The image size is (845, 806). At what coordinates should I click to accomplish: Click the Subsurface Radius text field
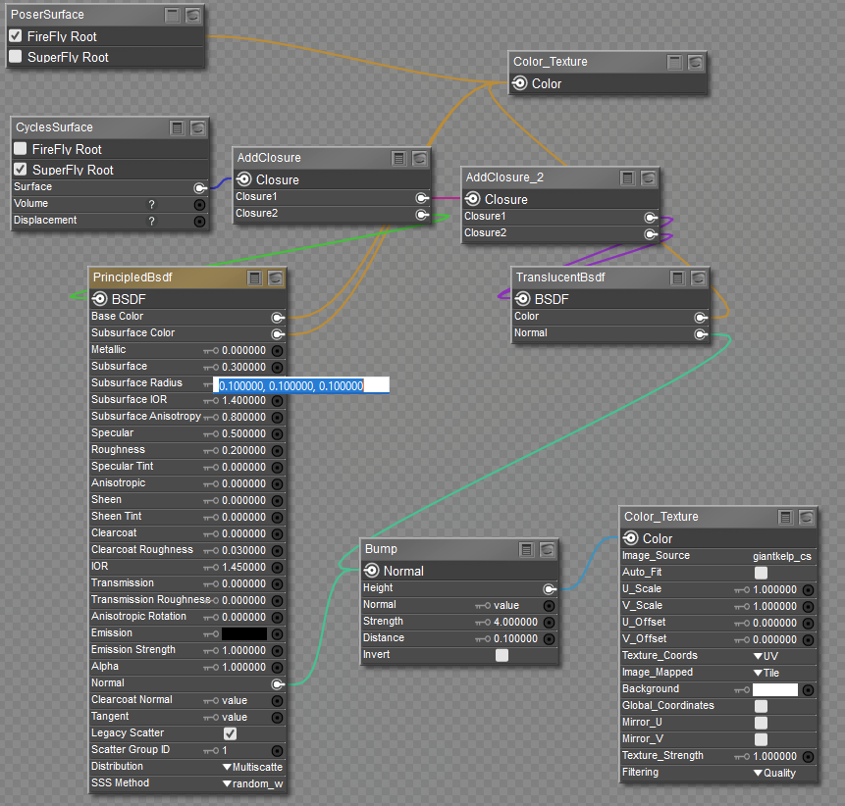click(301, 385)
